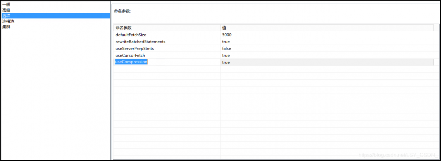The height and width of the screenshot is (161, 441).
Task: Click the empty value cell below useCompression's value
Action: click(327, 69)
